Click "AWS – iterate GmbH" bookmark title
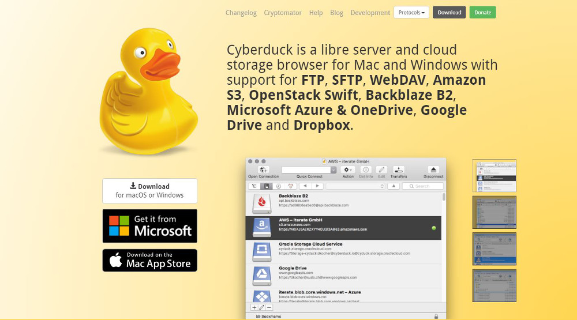The height and width of the screenshot is (320, 577). tap(300, 220)
